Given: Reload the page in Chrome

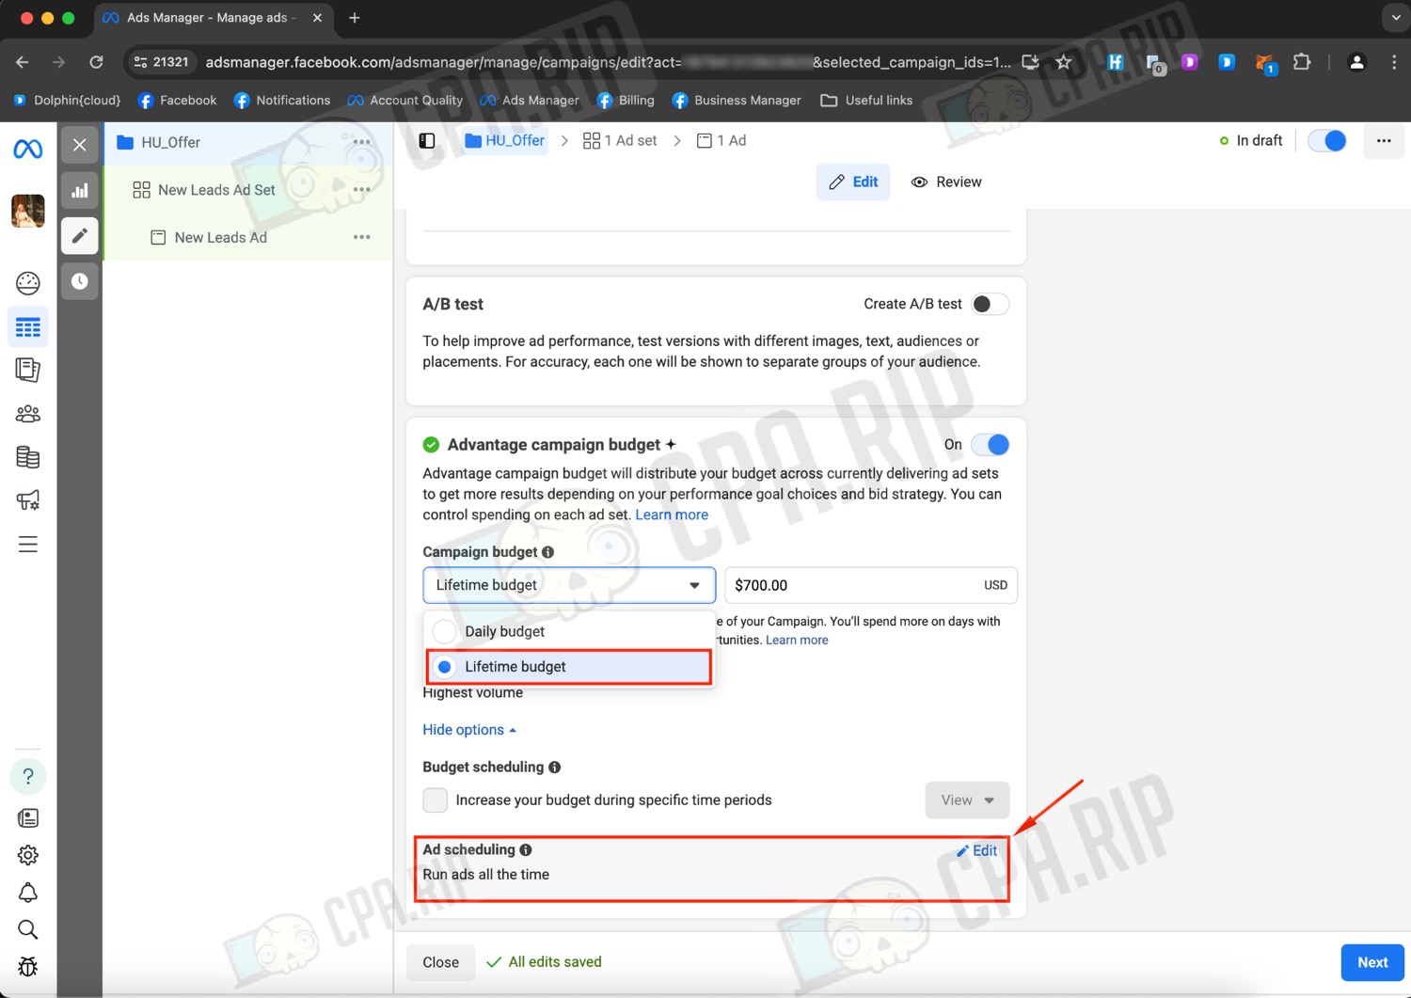Looking at the screenshot, I should (x=96, y=62).
